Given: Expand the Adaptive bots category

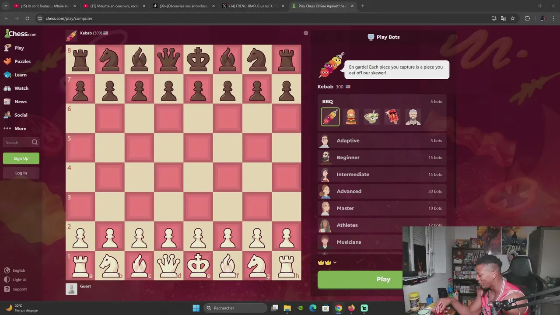Looking at the screenshot, I should [382, 140].
